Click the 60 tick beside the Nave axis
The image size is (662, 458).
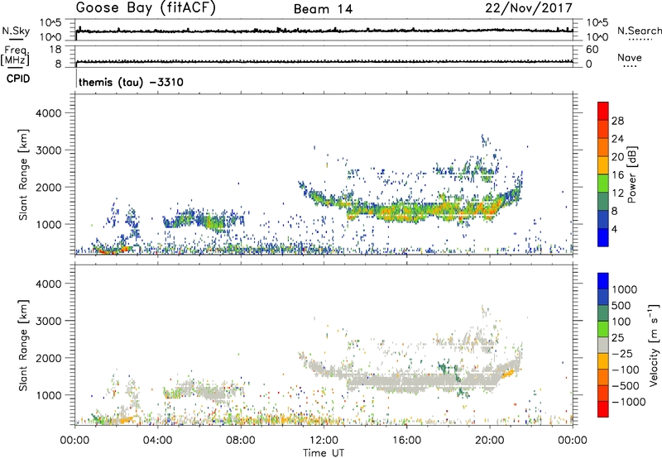[x=592, y=50]
